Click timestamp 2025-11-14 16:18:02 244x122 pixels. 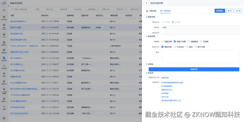coord(50,27)
